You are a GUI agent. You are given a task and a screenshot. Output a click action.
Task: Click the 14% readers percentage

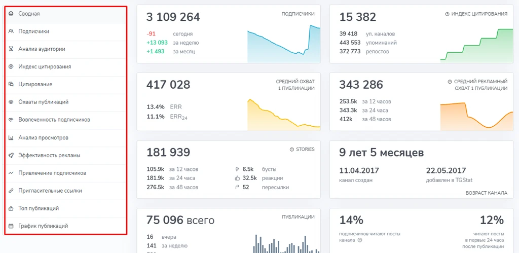(x=351, y=220)
